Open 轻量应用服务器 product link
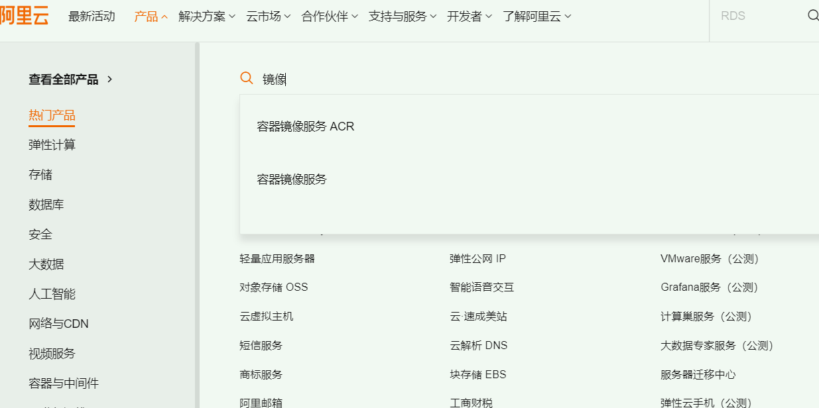This screenshot has width=819, height=408. coord(277,258)
